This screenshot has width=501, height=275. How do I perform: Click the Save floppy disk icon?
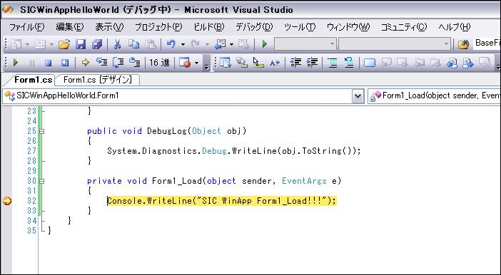coord(81,44)
